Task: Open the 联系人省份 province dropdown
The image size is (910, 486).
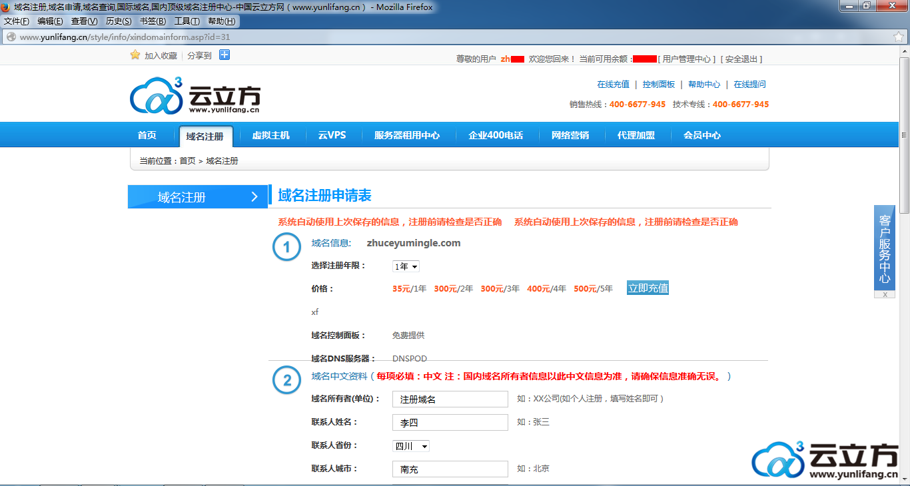Action: pyautogui.click(x=411, y=446)
